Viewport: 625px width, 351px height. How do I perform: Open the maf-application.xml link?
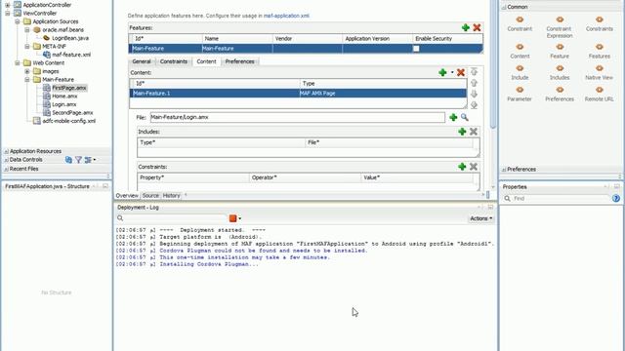tap(286, 16)
